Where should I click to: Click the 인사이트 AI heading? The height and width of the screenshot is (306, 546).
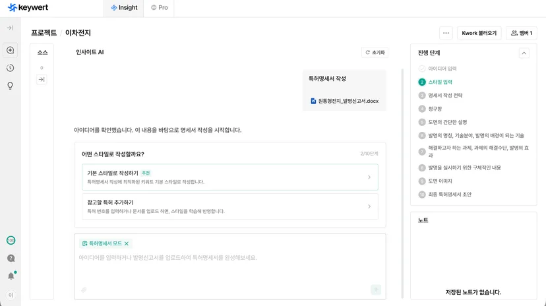(90, 52)
